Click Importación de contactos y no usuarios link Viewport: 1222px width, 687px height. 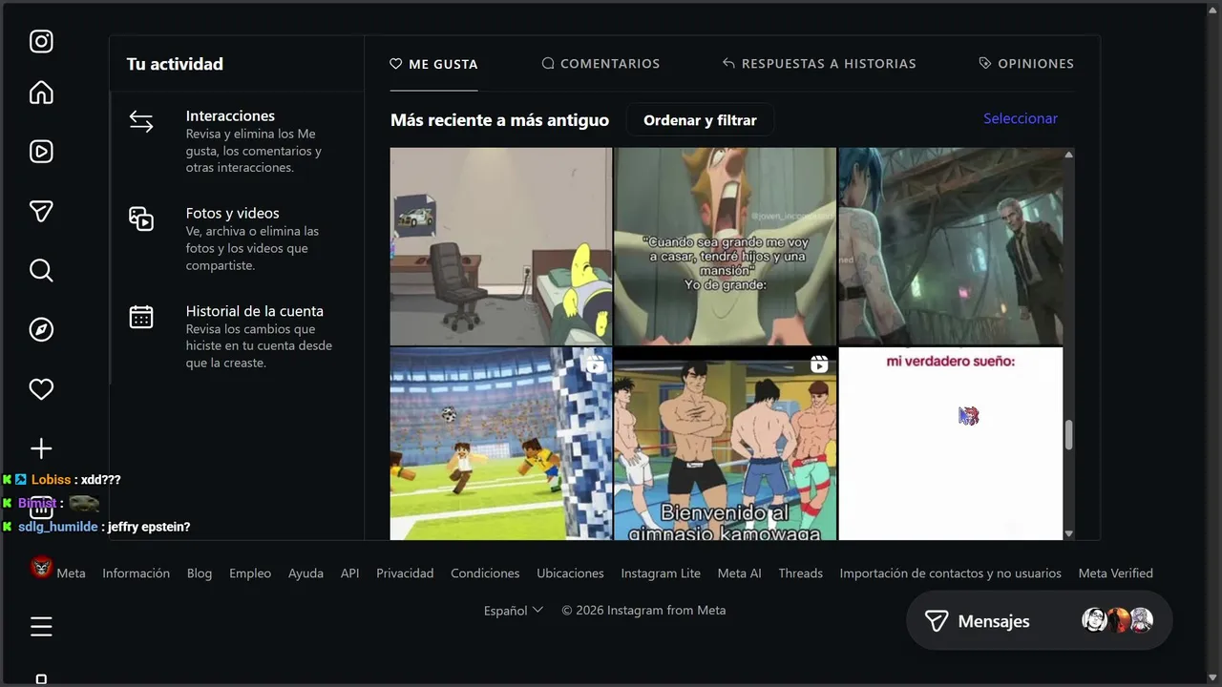(950, 573)
